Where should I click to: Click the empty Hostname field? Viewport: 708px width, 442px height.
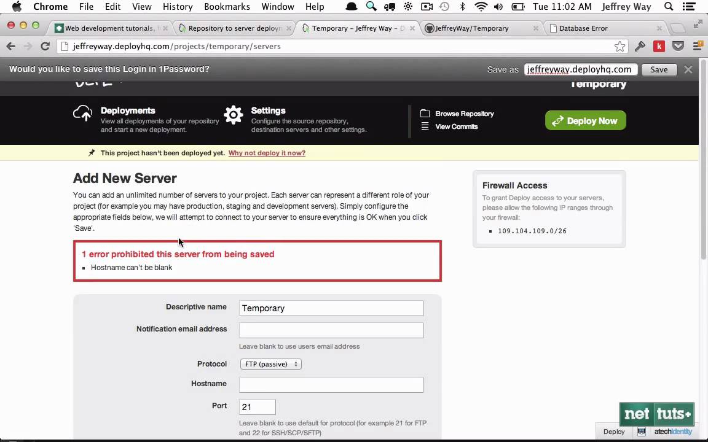(331, 385)
